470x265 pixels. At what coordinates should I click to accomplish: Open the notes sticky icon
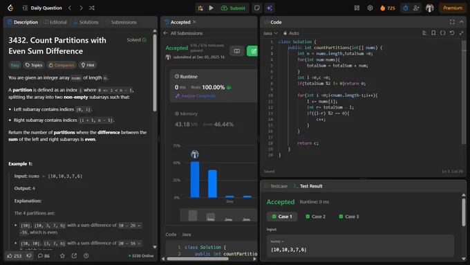pos(257,8)
